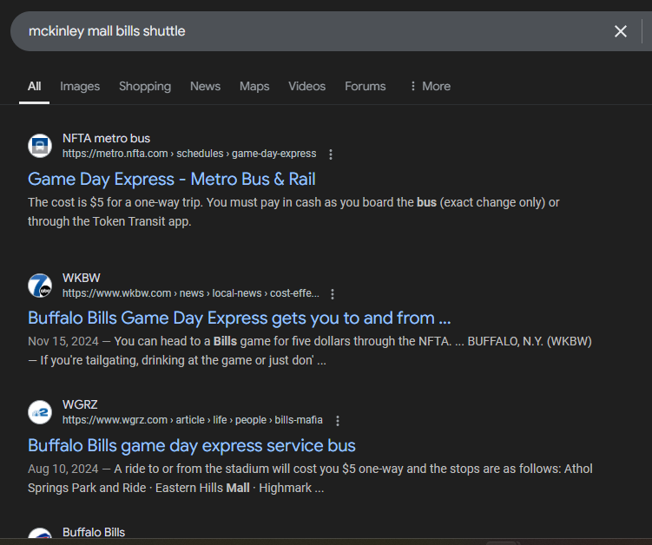Open three-dot menu for WGRZ result
The width and height of the screenshot is (652, 545).
[x=338, y=421]
